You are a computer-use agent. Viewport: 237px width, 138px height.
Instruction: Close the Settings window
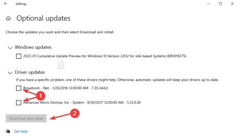tap(232, 4)
